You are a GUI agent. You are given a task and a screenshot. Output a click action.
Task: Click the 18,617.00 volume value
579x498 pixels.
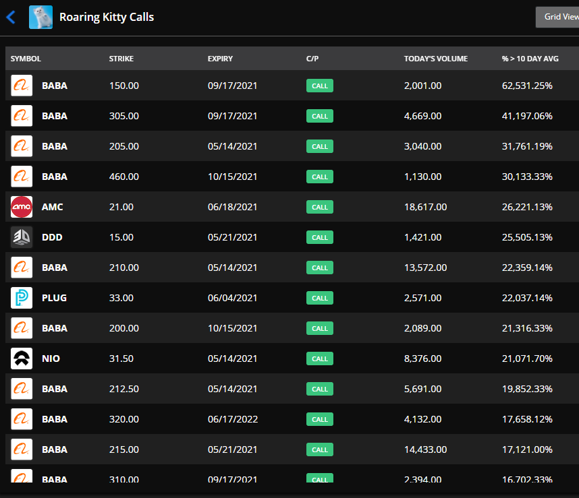pyautogui.click(x=425, y=207)
